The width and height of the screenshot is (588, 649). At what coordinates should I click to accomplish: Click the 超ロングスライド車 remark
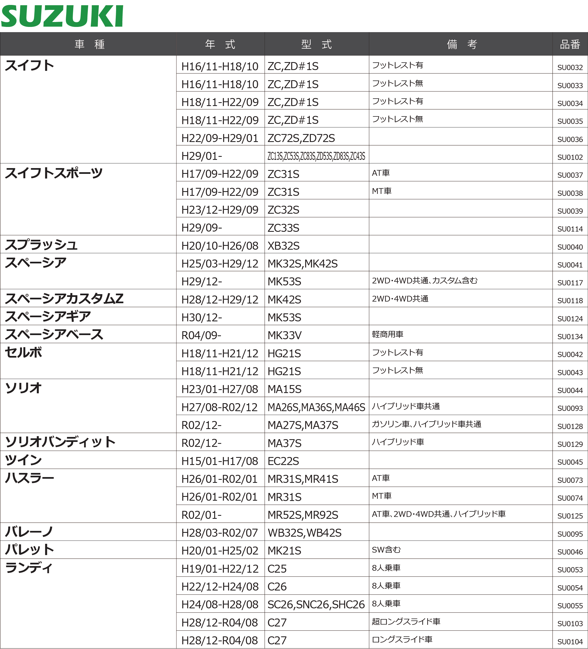coord(406,621)
